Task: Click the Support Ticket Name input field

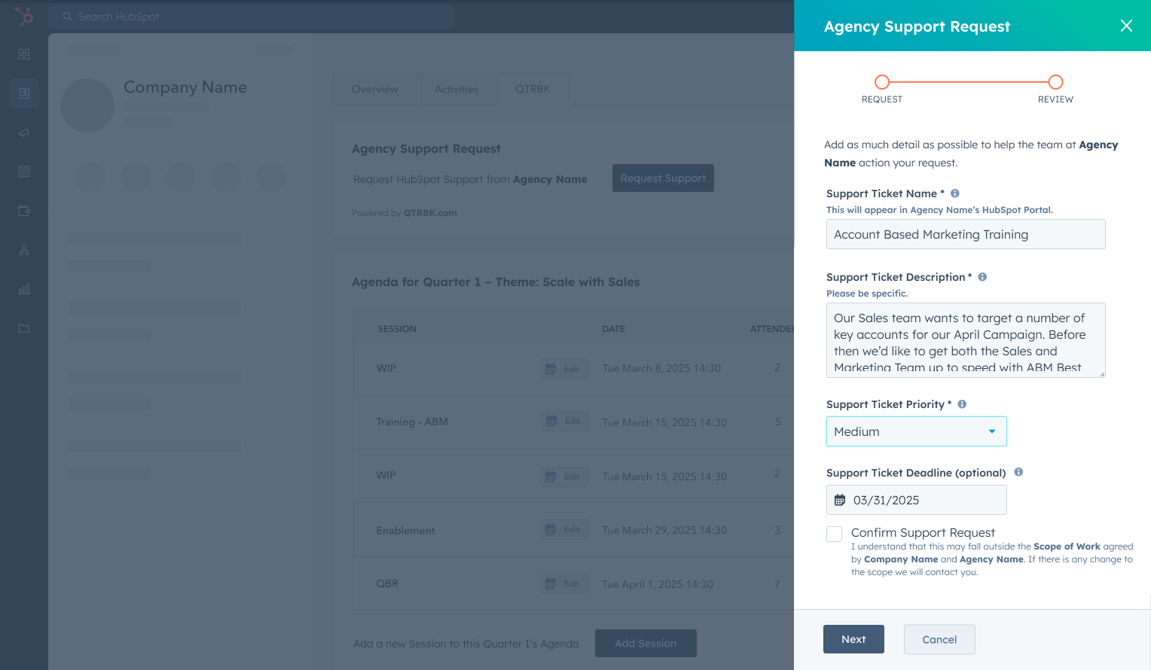Action: pyautogui.click(x=966, y=234)
